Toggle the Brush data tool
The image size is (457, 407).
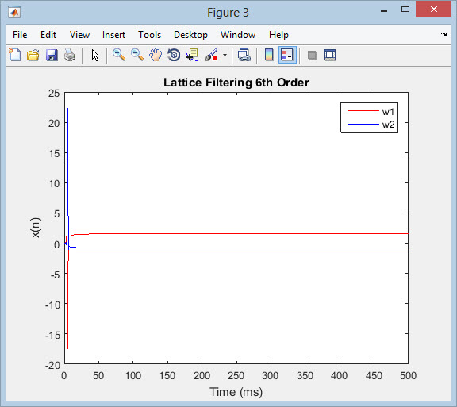[211, 55]
